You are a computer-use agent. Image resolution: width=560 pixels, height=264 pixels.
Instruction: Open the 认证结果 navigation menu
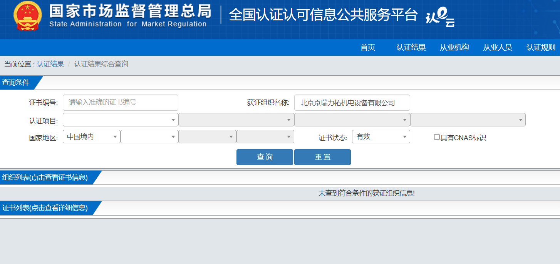(411, 47)
